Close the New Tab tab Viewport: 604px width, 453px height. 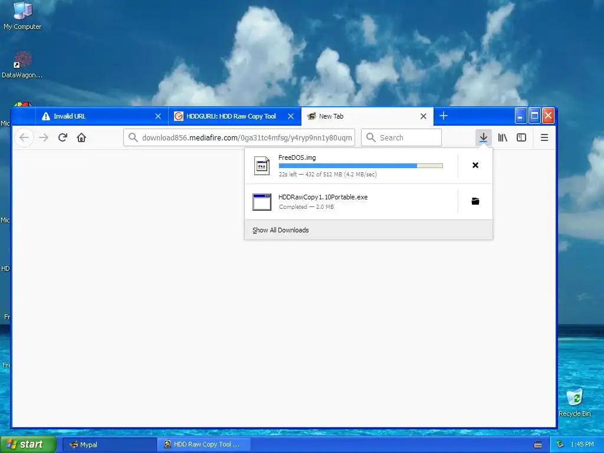click(424, 116)
